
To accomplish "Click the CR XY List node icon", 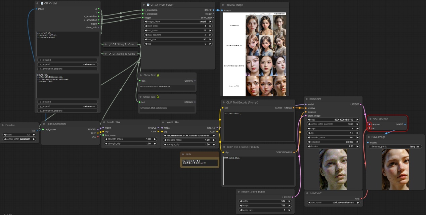I will (42, 3).
